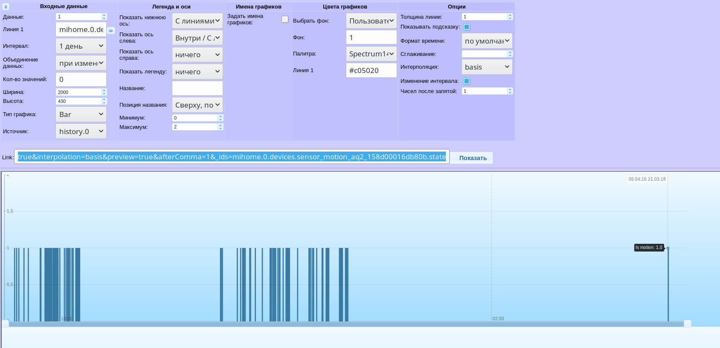720x348 pixels.
Task: Click the Минимум number field
Action: tap(195, 118)
